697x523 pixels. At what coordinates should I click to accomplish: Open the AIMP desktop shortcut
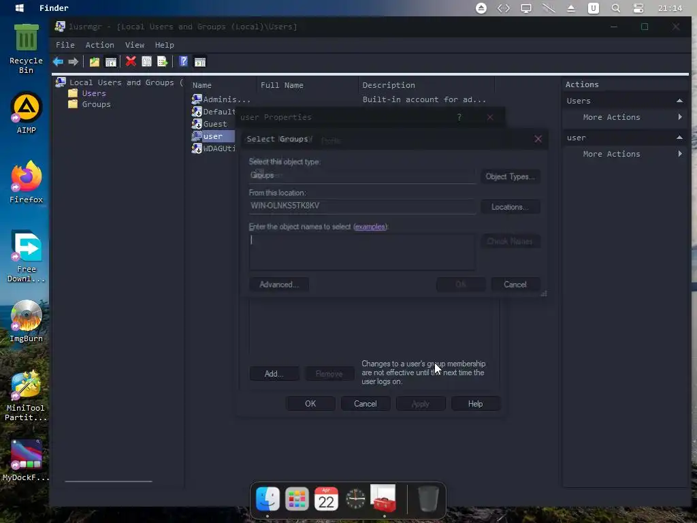coord(27,114)
